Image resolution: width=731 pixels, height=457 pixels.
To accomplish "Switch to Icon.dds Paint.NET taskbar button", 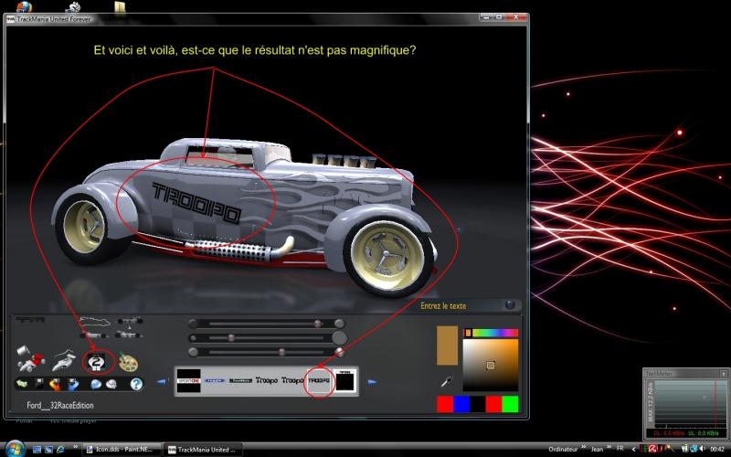I will pos(122,450).
